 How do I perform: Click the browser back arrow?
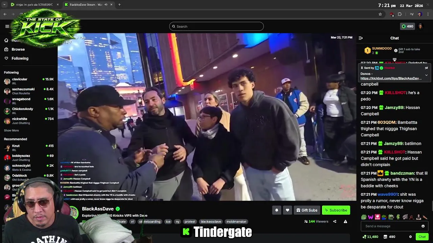point(5,14)
